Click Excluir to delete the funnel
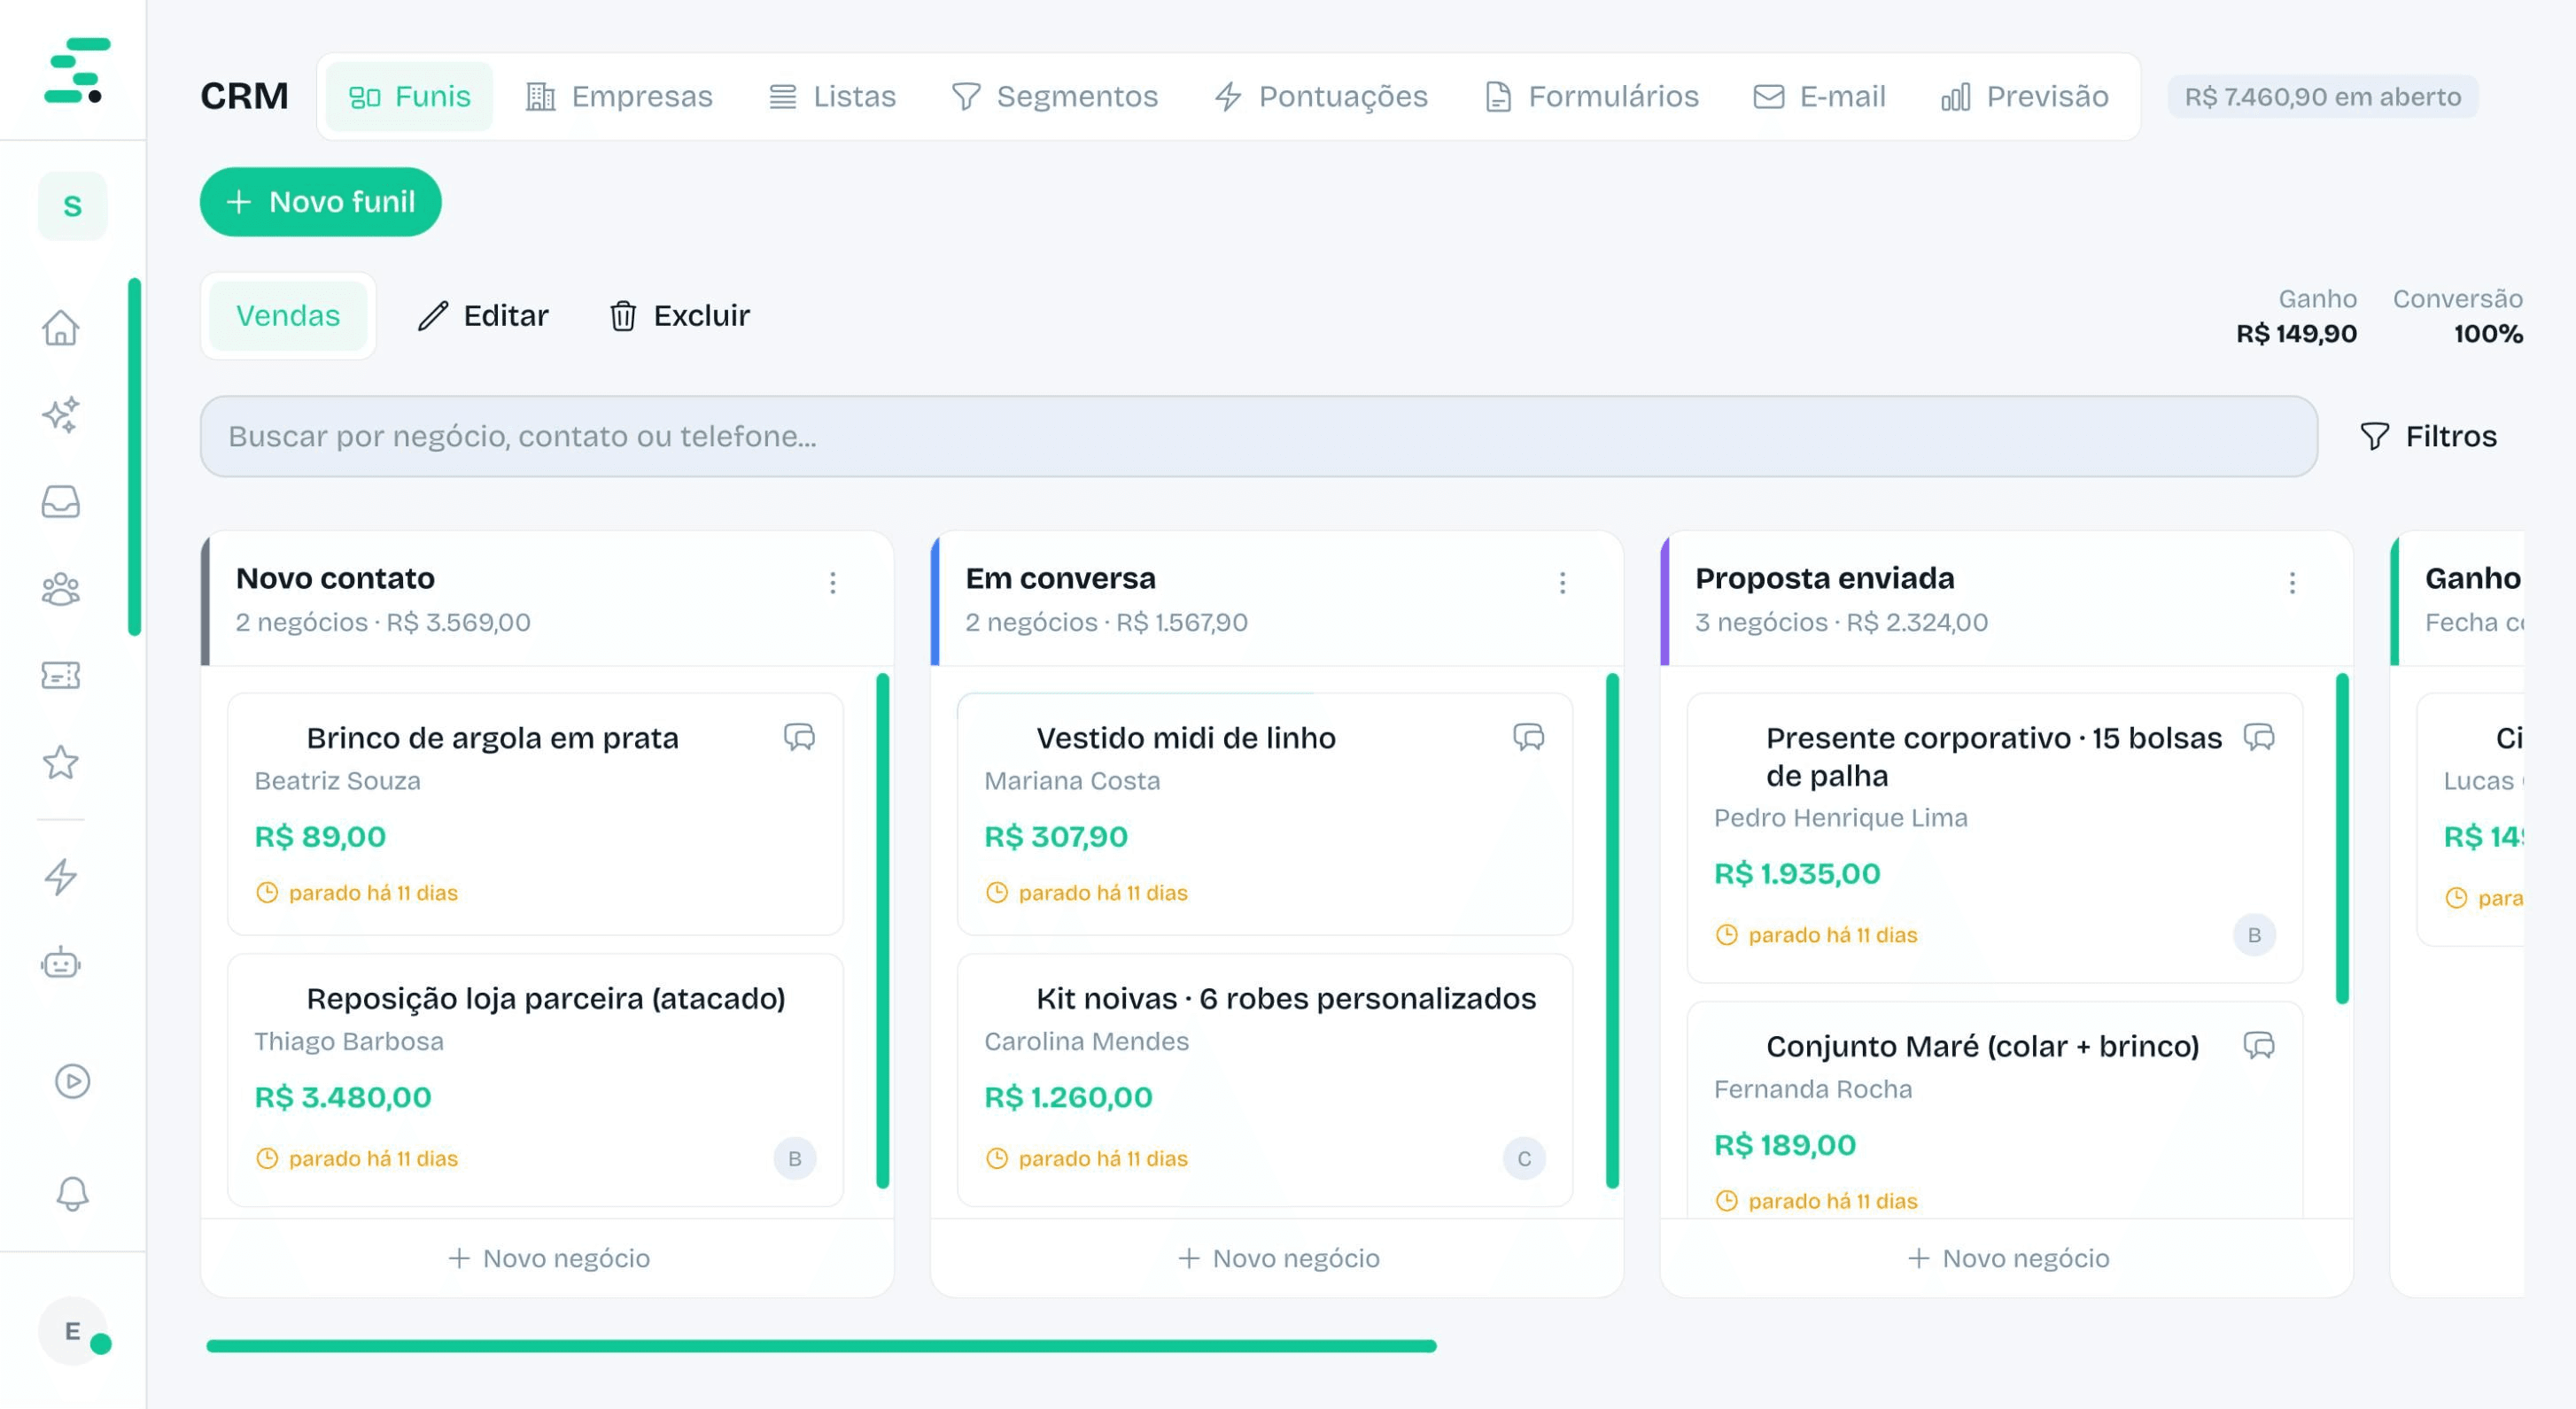Screen dimensions: 2576x1409 tap(680, 316)
